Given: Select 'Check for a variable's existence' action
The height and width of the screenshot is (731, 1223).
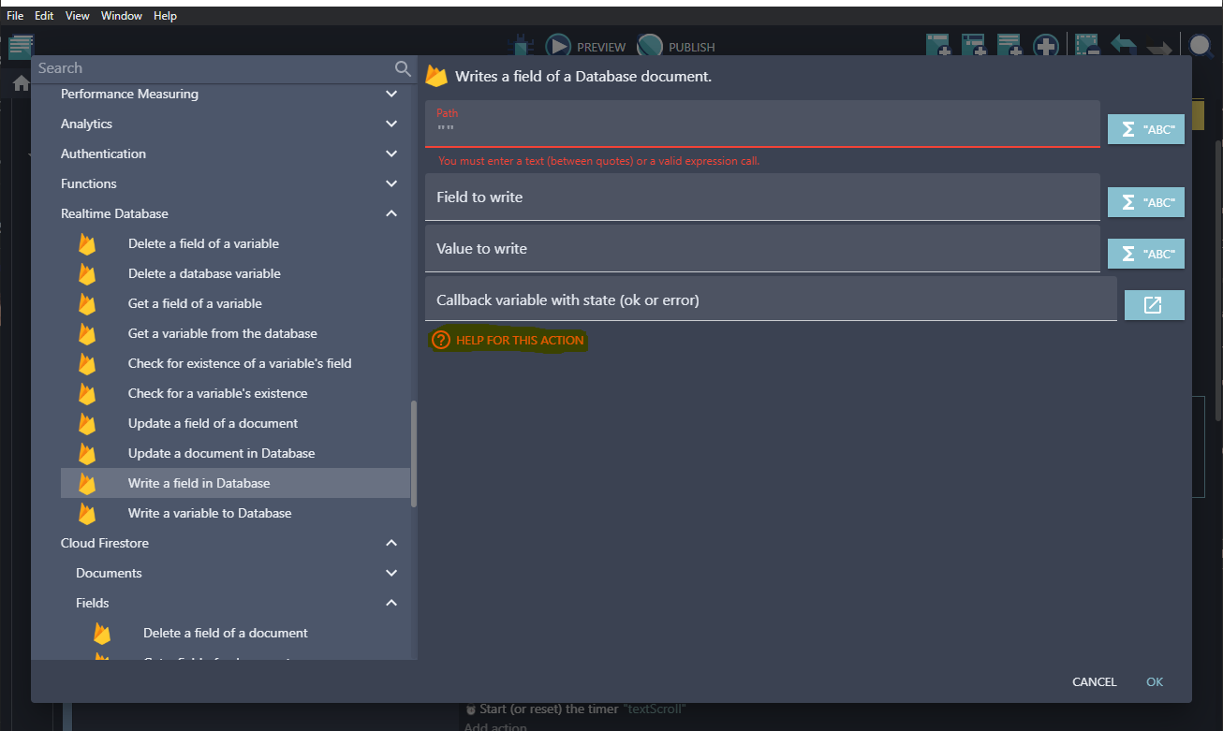Looking at the screenshot, I should tap(235, 394).
